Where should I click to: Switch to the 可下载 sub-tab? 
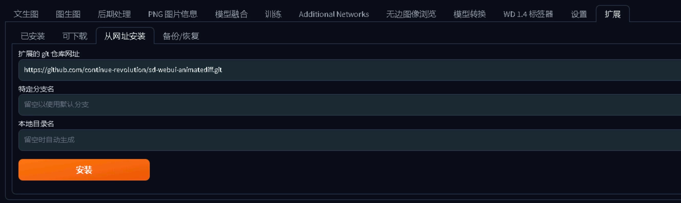coord(75,36)
